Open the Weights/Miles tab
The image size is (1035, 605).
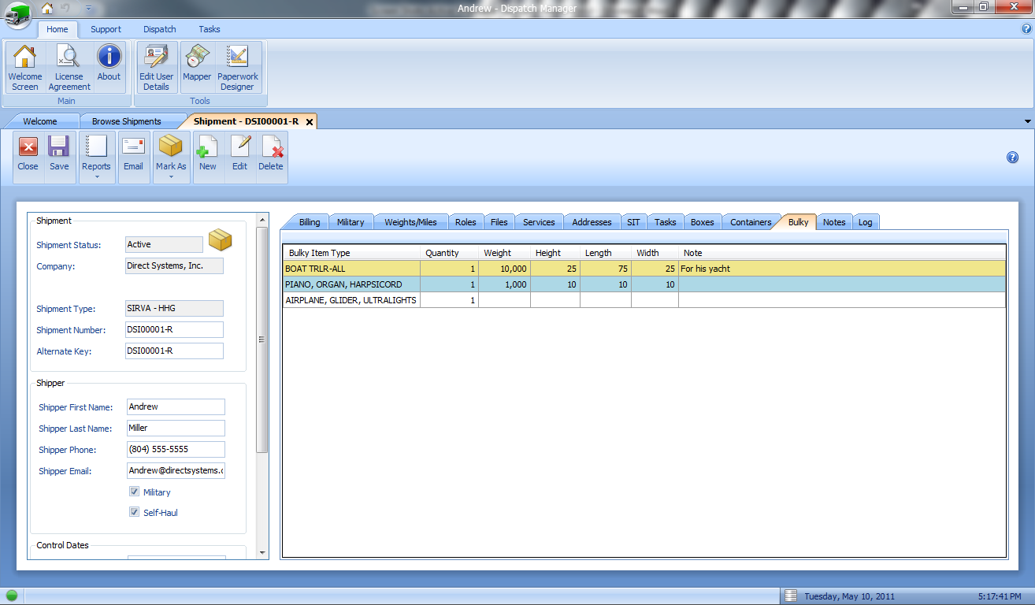coord(410,222)
